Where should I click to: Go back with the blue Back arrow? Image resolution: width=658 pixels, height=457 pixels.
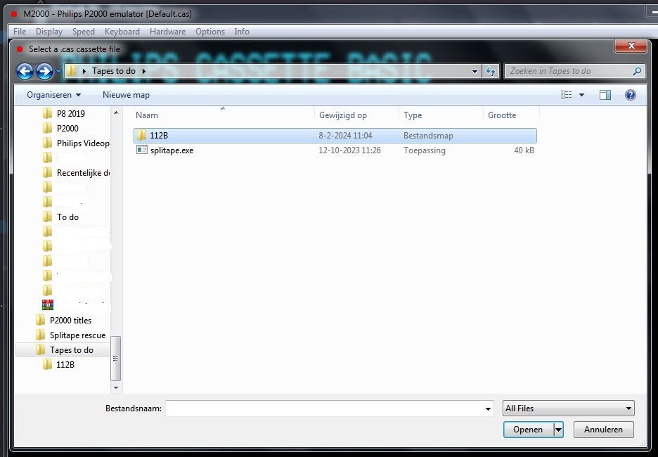click(x=25, y=71)
